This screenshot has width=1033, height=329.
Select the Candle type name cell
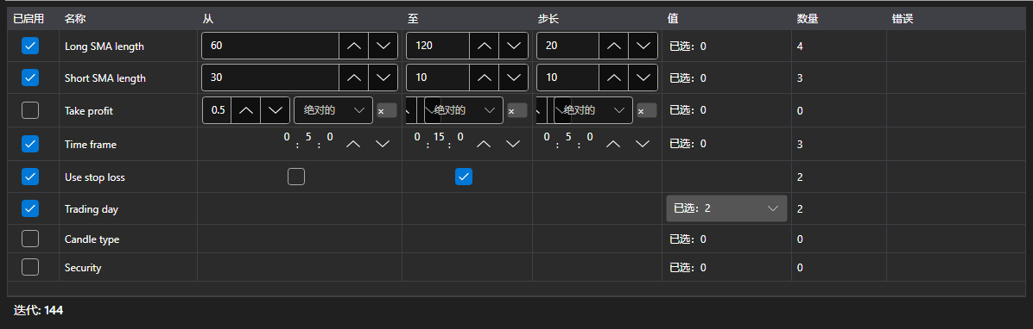point(129,239)
